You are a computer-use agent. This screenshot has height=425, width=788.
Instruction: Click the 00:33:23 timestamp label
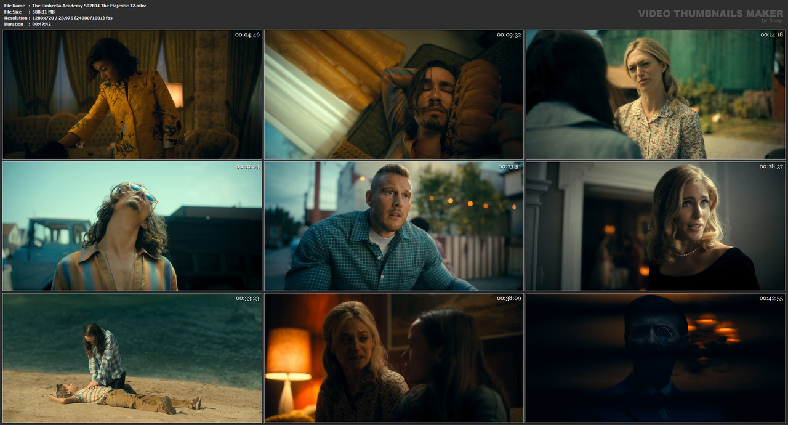coord(247,298)
